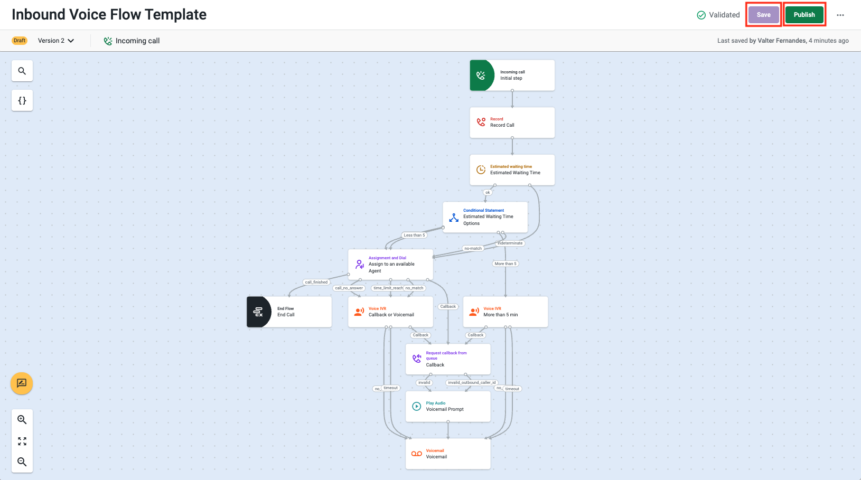The height and width of the screenshot is (480, 861).
Task: Select the Incoming call Initial step node icon
Action: (x=481, y=76)
